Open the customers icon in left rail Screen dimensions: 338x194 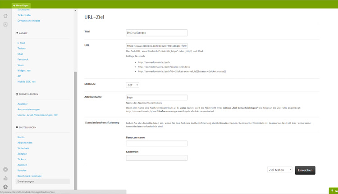pos(5,170)
